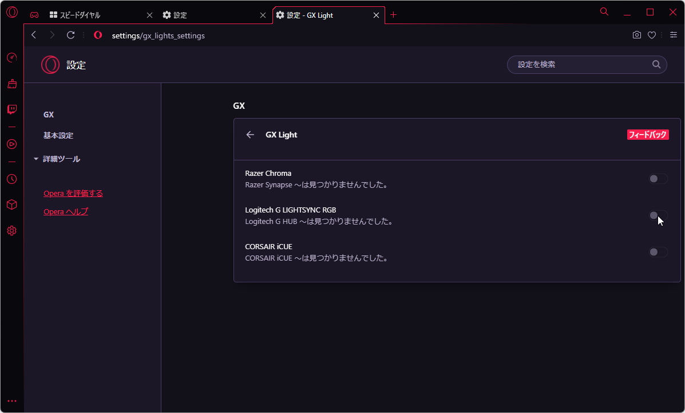This screenshot has width=685, height=413.
Task: Click magnifier icon in settings search
Action: click(x=656, y=64)
